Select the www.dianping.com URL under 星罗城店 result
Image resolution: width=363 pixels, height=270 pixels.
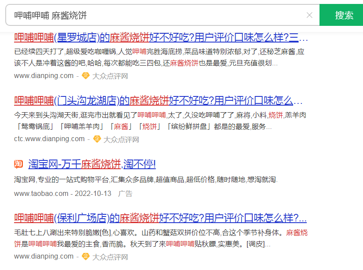(44, 76)
